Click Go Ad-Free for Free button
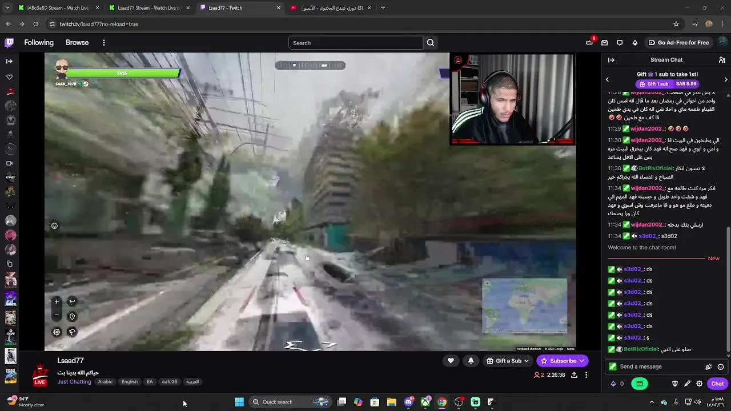This screenshot has width=731, height=411. [x=678, y=43]
